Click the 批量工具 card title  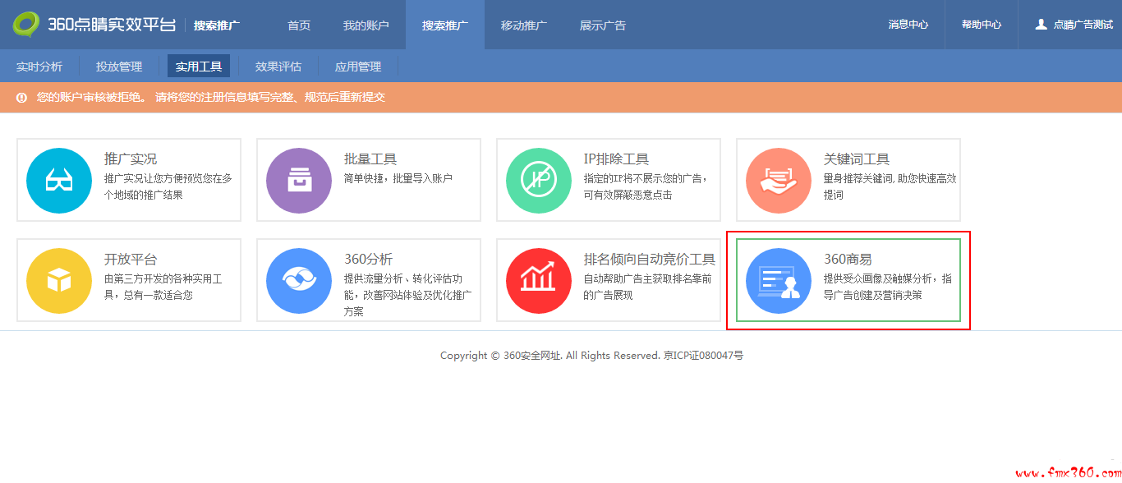coord(370,159)
